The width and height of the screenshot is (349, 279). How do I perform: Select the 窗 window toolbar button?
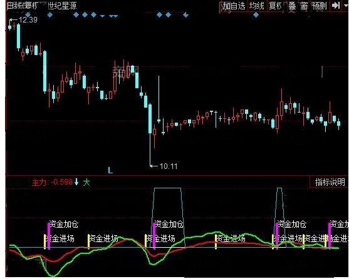305,6
